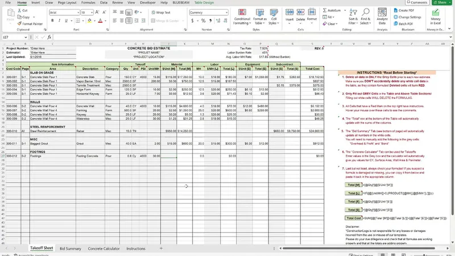
Task: Add a new sheet with plus button
Action: (161, 249)
